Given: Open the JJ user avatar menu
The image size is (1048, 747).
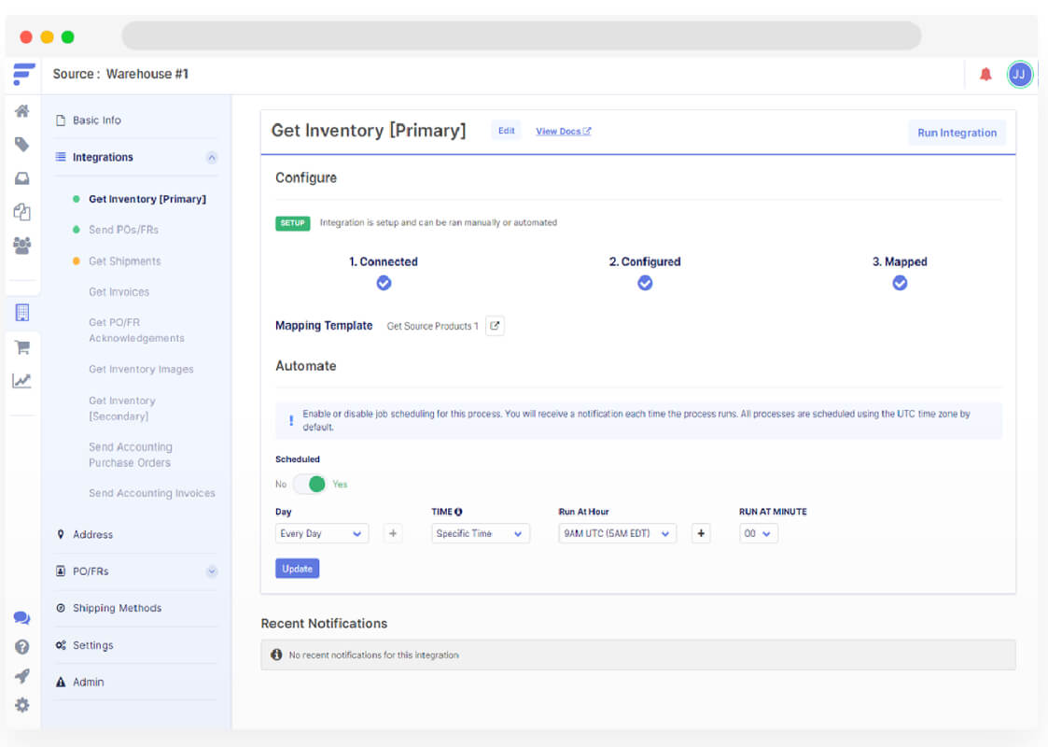Looking at the screenshot, I should coord(1019,74).
